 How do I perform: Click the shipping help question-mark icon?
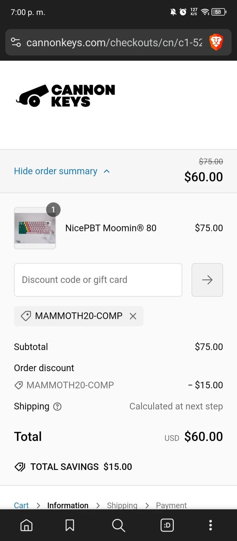coord(57,406)
